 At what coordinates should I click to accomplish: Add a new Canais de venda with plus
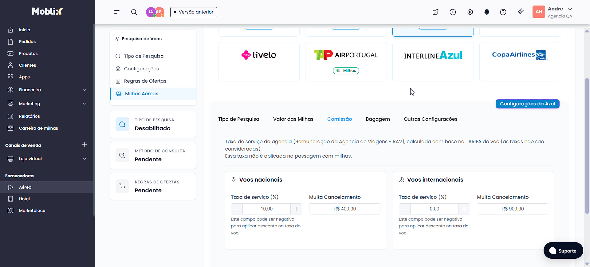coord(85,144)
